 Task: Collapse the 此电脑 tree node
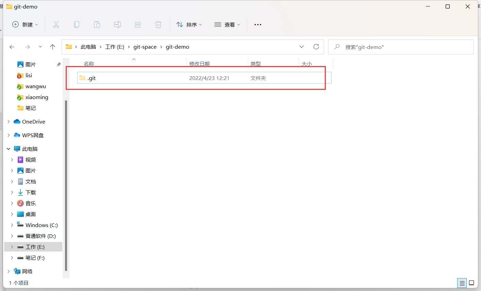9,149
